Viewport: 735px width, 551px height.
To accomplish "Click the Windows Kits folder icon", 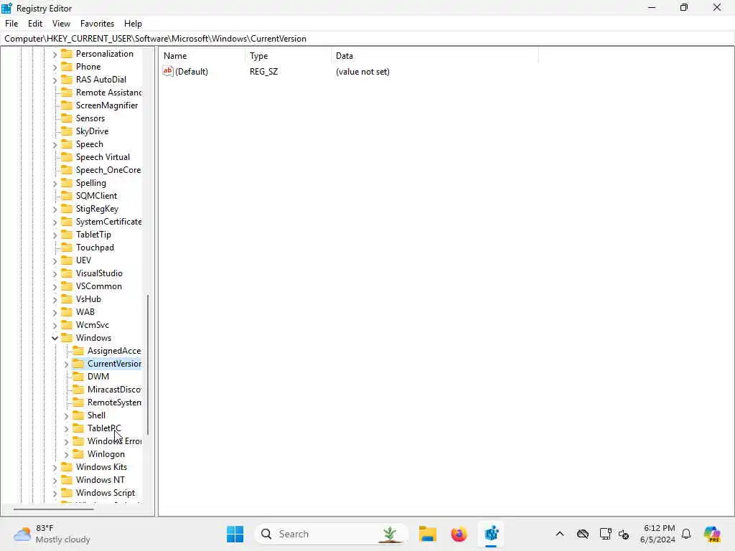I will 67,466.
